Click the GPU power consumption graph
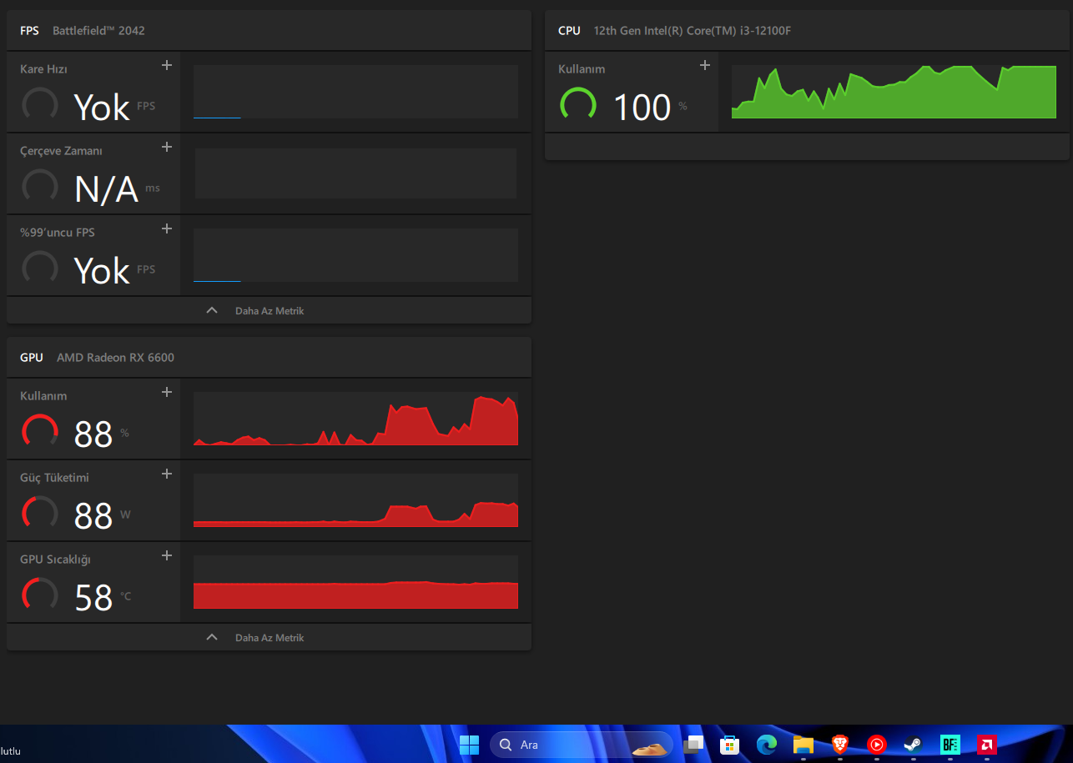This screenshot has height=763, width=1073. (x=355, y=500)
